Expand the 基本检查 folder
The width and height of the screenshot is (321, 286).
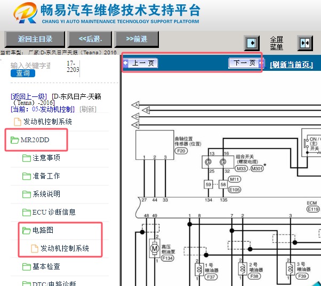coord(46,267)
